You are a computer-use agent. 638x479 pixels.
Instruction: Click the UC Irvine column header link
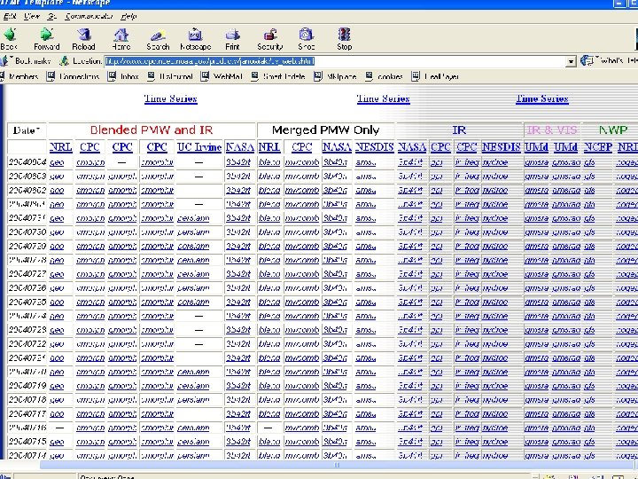click(198, 147)
